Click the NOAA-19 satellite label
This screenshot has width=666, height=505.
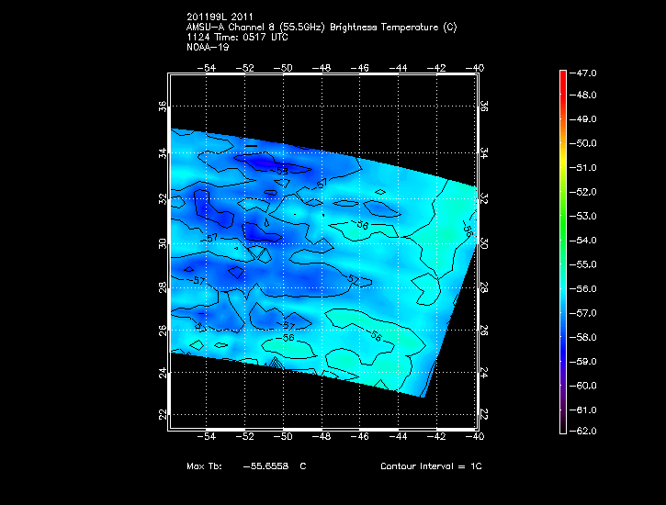pos(208,47)
